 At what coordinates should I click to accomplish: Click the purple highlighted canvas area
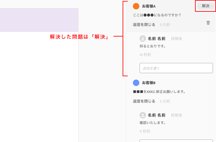tap(39, 20)
